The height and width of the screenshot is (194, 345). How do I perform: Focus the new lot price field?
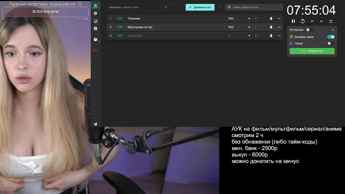coord(173,7)
